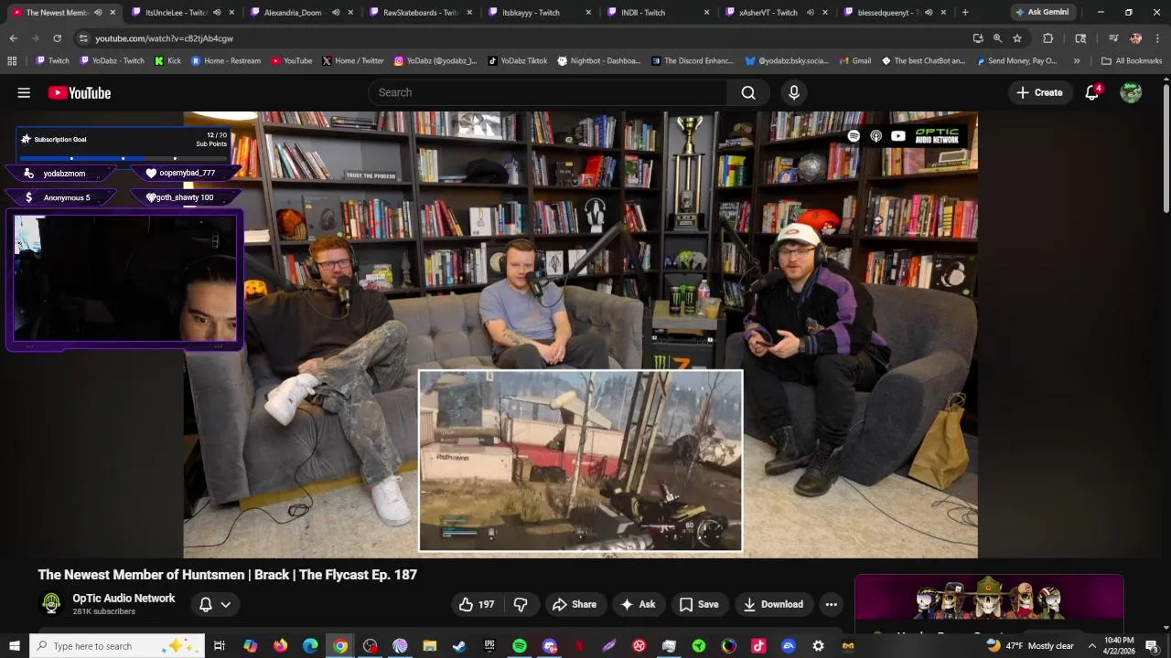The width and height of the screenshot is (1171, 658).
Task: Go to YouTube home via logo
Action: pos(80,92)
